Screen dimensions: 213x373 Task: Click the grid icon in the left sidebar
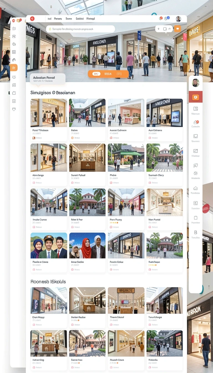click(14, 52)
